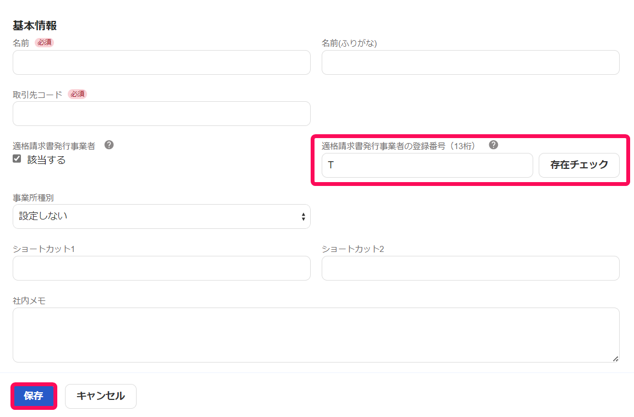This screenshot has height=417, width=634.
Task: Click the 必須 badge beside 名前
Action: click(x=45, y=42)
